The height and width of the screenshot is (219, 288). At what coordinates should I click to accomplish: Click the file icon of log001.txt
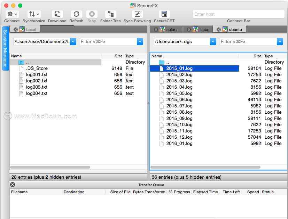[x=21, y=75]
